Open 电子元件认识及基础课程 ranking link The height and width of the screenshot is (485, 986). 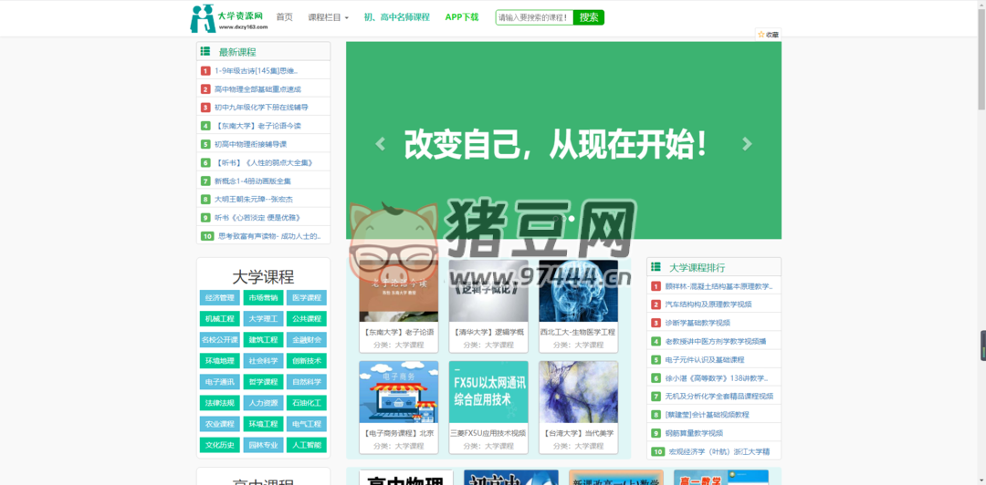704,360
